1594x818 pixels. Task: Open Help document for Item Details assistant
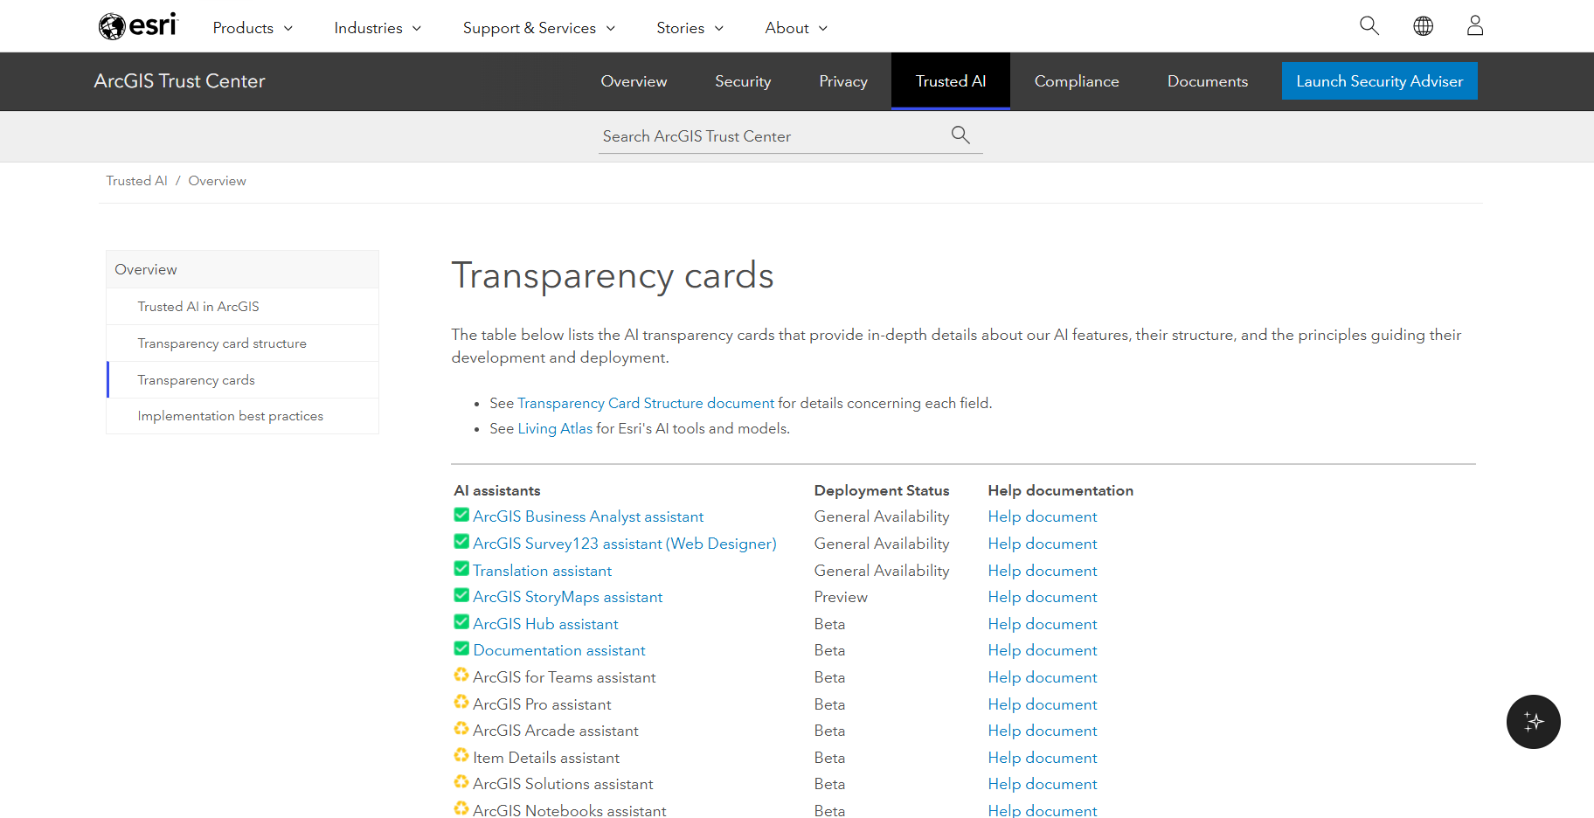coord(1043,758)
